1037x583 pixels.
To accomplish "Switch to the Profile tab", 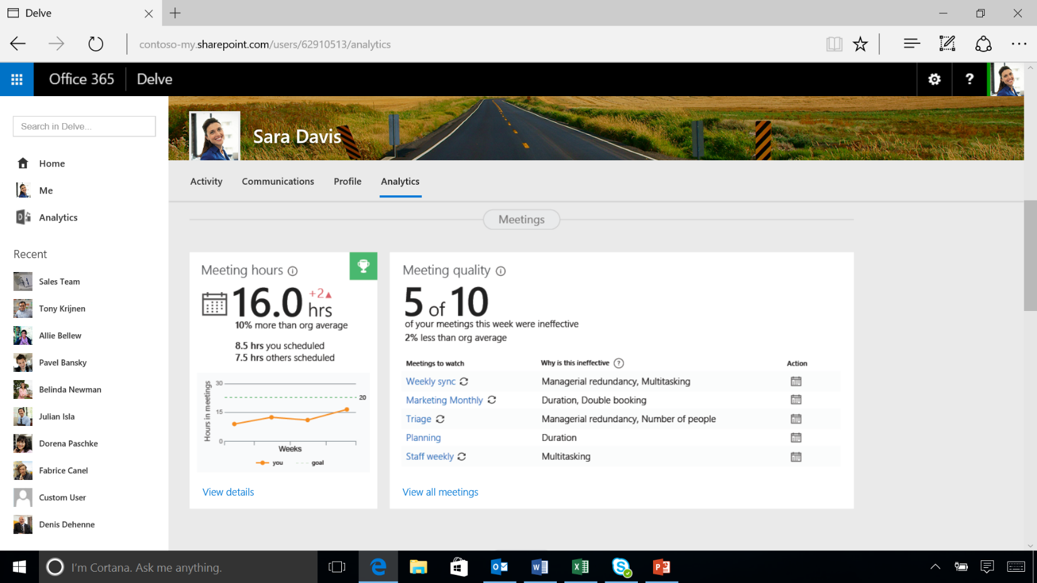I will pyautogui.click(x=348, y=182).
